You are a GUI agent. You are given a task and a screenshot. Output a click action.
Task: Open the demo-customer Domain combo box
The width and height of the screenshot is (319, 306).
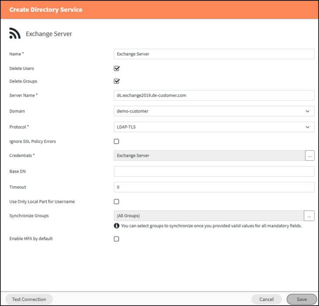pyautogui.click(x=214, y=111)
